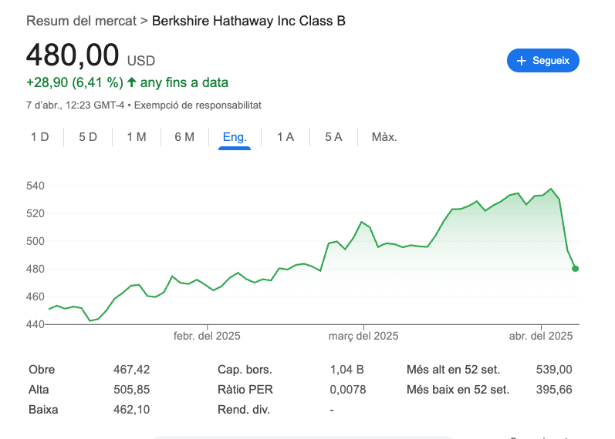View the 1 A yearly chart tab
Screen dimensions: 615x439
click(286, 137)
